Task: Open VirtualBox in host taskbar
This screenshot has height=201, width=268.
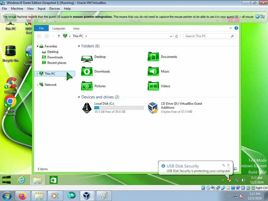Action: click(87, 196)
